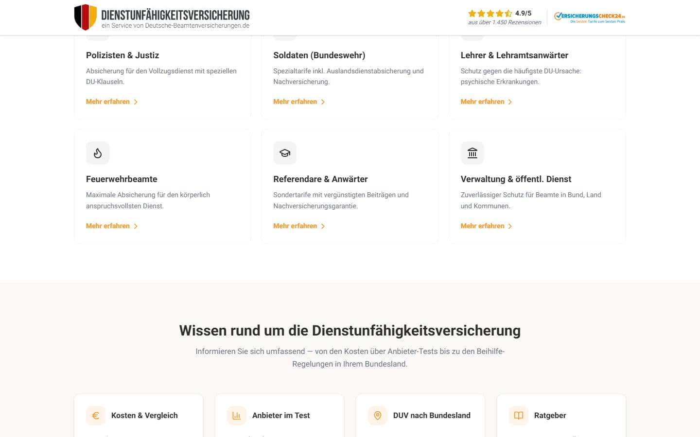This screenshot has height=437, width=700.
Task: Select the Anbieter im Test card title
Action: pyautogui.click(x=281, y=416)
